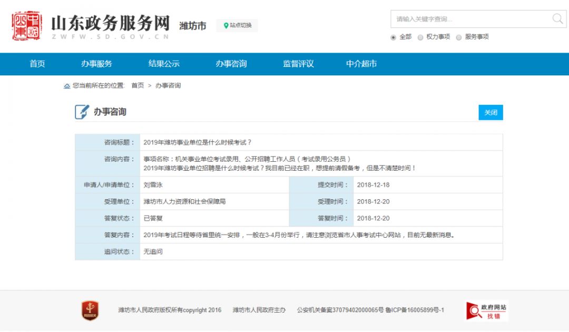Select the 全部 radio button
Viewport: 569px width, 332px height.
click(393, 37)
